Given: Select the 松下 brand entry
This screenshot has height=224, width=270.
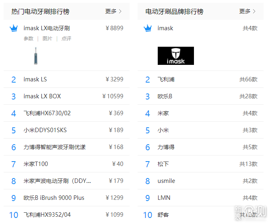Looking at the screenshot, I should (163, 164).
